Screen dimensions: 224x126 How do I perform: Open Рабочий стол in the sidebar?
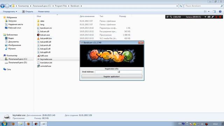[x=15, y=28]
